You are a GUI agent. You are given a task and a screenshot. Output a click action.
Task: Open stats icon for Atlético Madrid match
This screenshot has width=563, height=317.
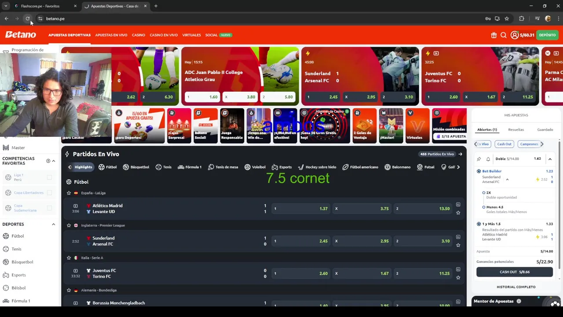point(458,205)
